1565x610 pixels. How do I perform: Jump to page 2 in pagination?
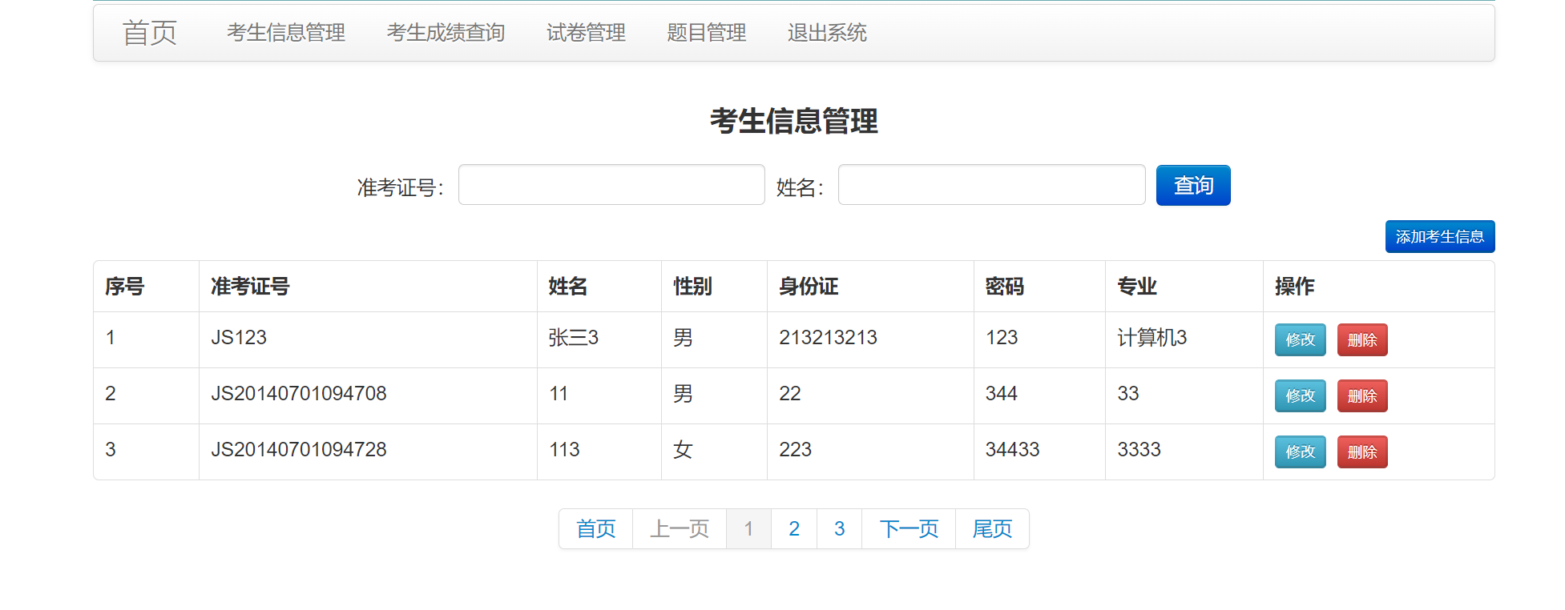(794, 529)
